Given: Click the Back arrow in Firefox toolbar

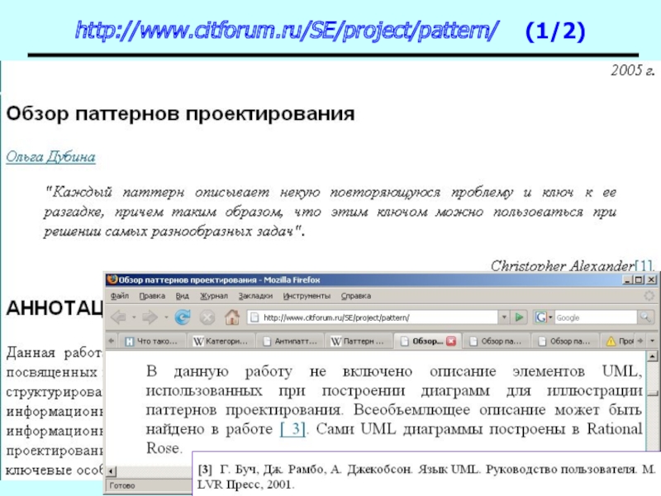Looking at the screenshot, I should [119, 317].
